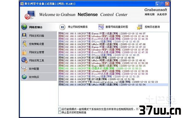Open the real-time traffic chart icon

pyautogui.click(x=101, y=27)
